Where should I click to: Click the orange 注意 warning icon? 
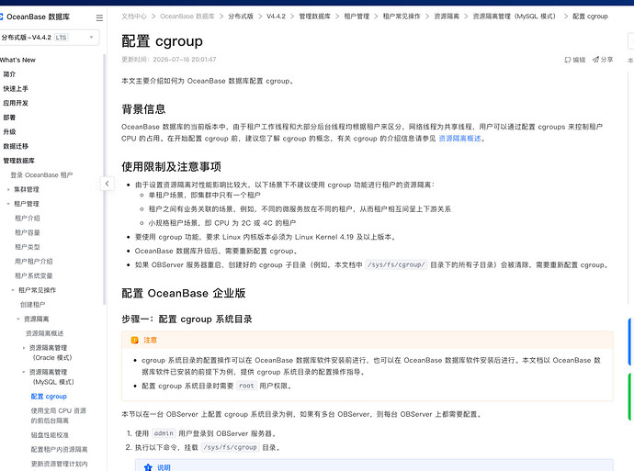[x=135, y=341]
